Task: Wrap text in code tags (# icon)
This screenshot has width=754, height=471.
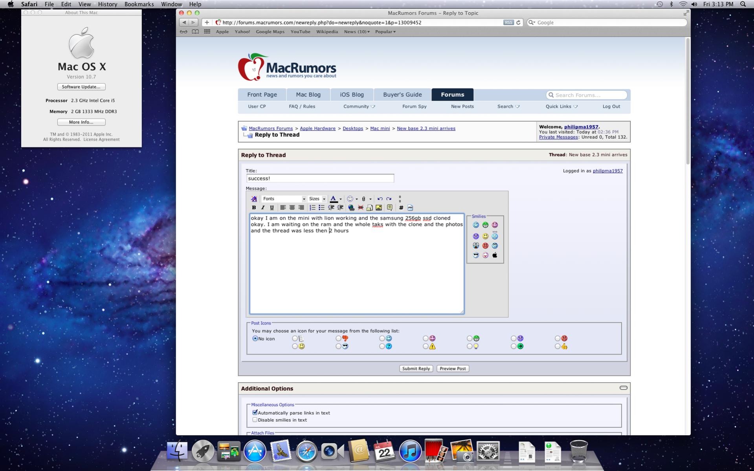Action: point(401,207)
